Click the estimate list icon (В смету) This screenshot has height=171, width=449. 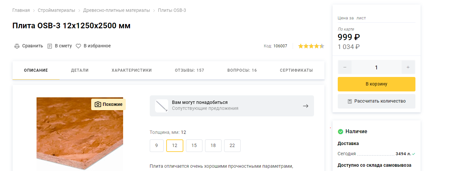tap(50, 46)
